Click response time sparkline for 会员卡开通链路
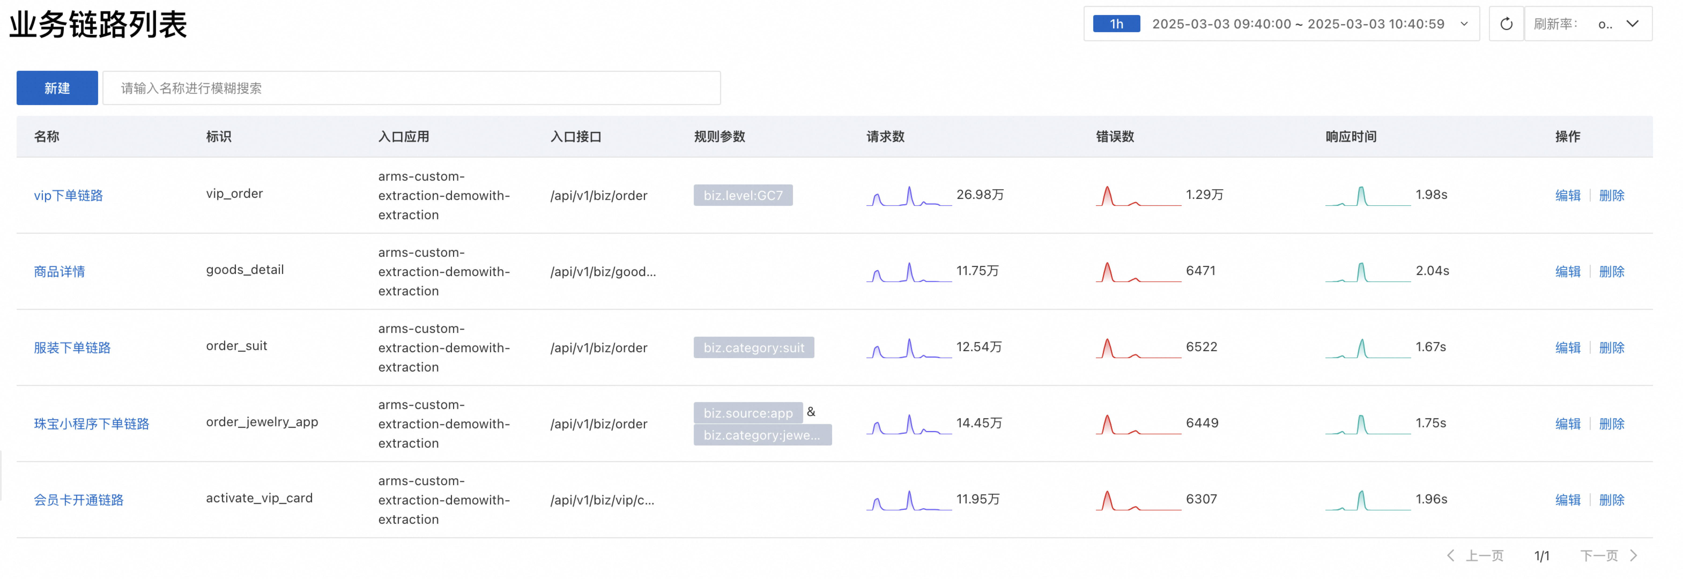Screen dimensions: 1683x579 click(1367, 500)
